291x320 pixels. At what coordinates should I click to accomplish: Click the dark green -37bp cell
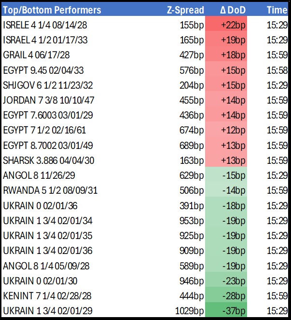[x=232, y=311]
